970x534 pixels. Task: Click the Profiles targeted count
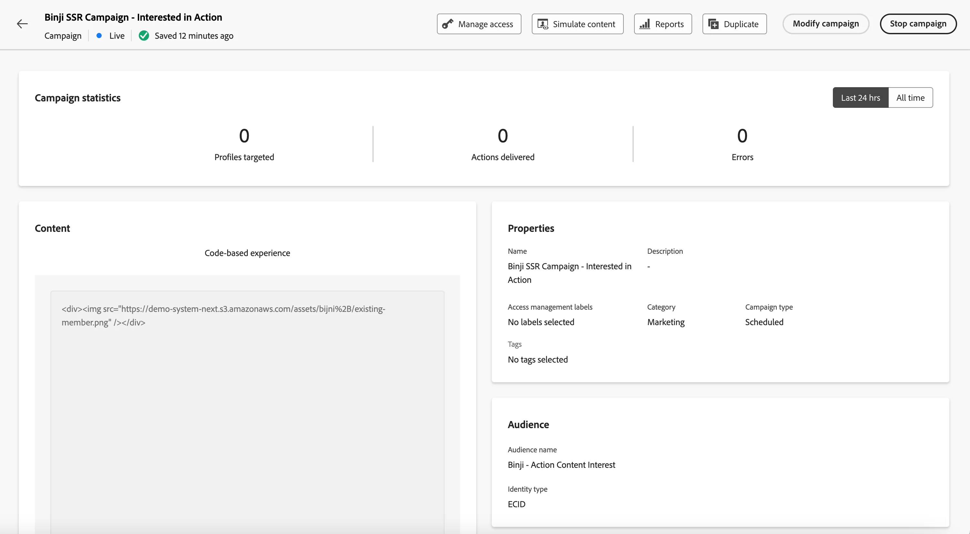pos(244,136)
